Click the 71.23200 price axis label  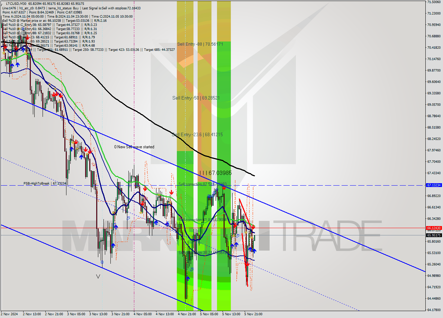pos(434,13)
